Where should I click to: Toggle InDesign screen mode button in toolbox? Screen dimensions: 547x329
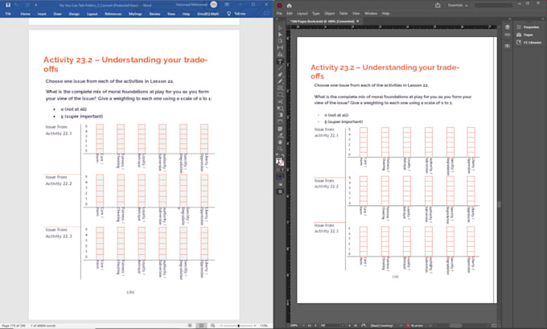click(x=280, y=191)
